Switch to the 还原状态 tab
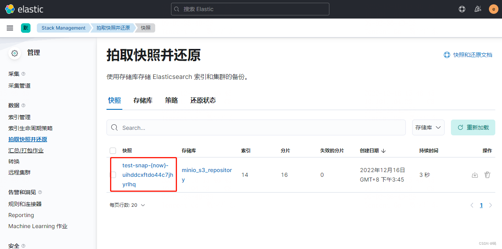This screenshot has height=249, width=502. coord(203,100)
